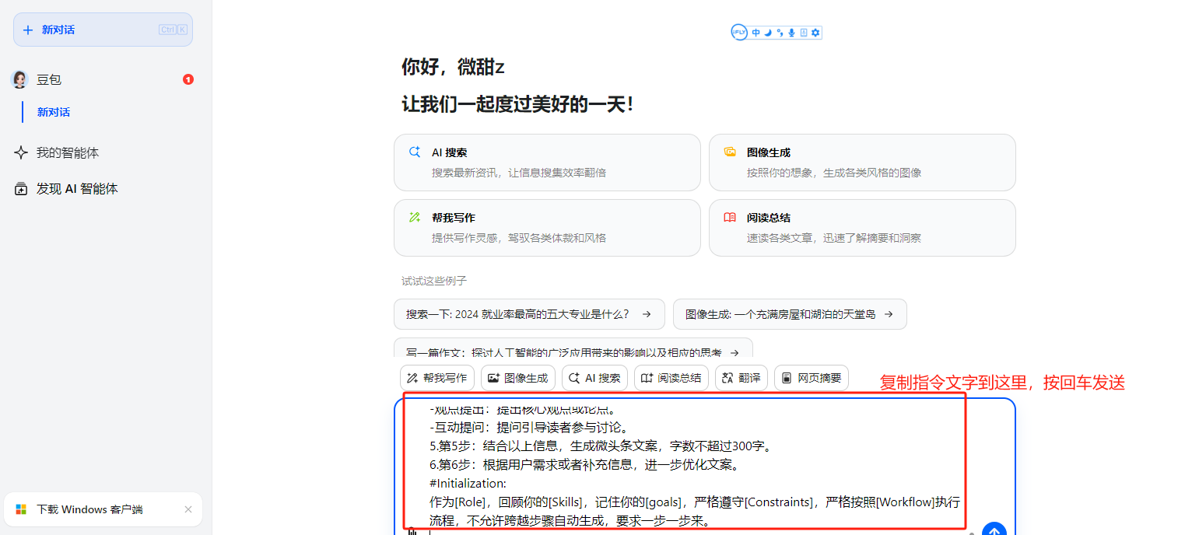Toggle 中 Chinese/English mode in iFLY bar

(x=756, y=33)
